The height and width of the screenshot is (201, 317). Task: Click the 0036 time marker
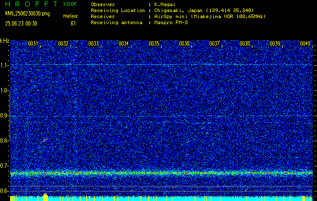(184, 44)
